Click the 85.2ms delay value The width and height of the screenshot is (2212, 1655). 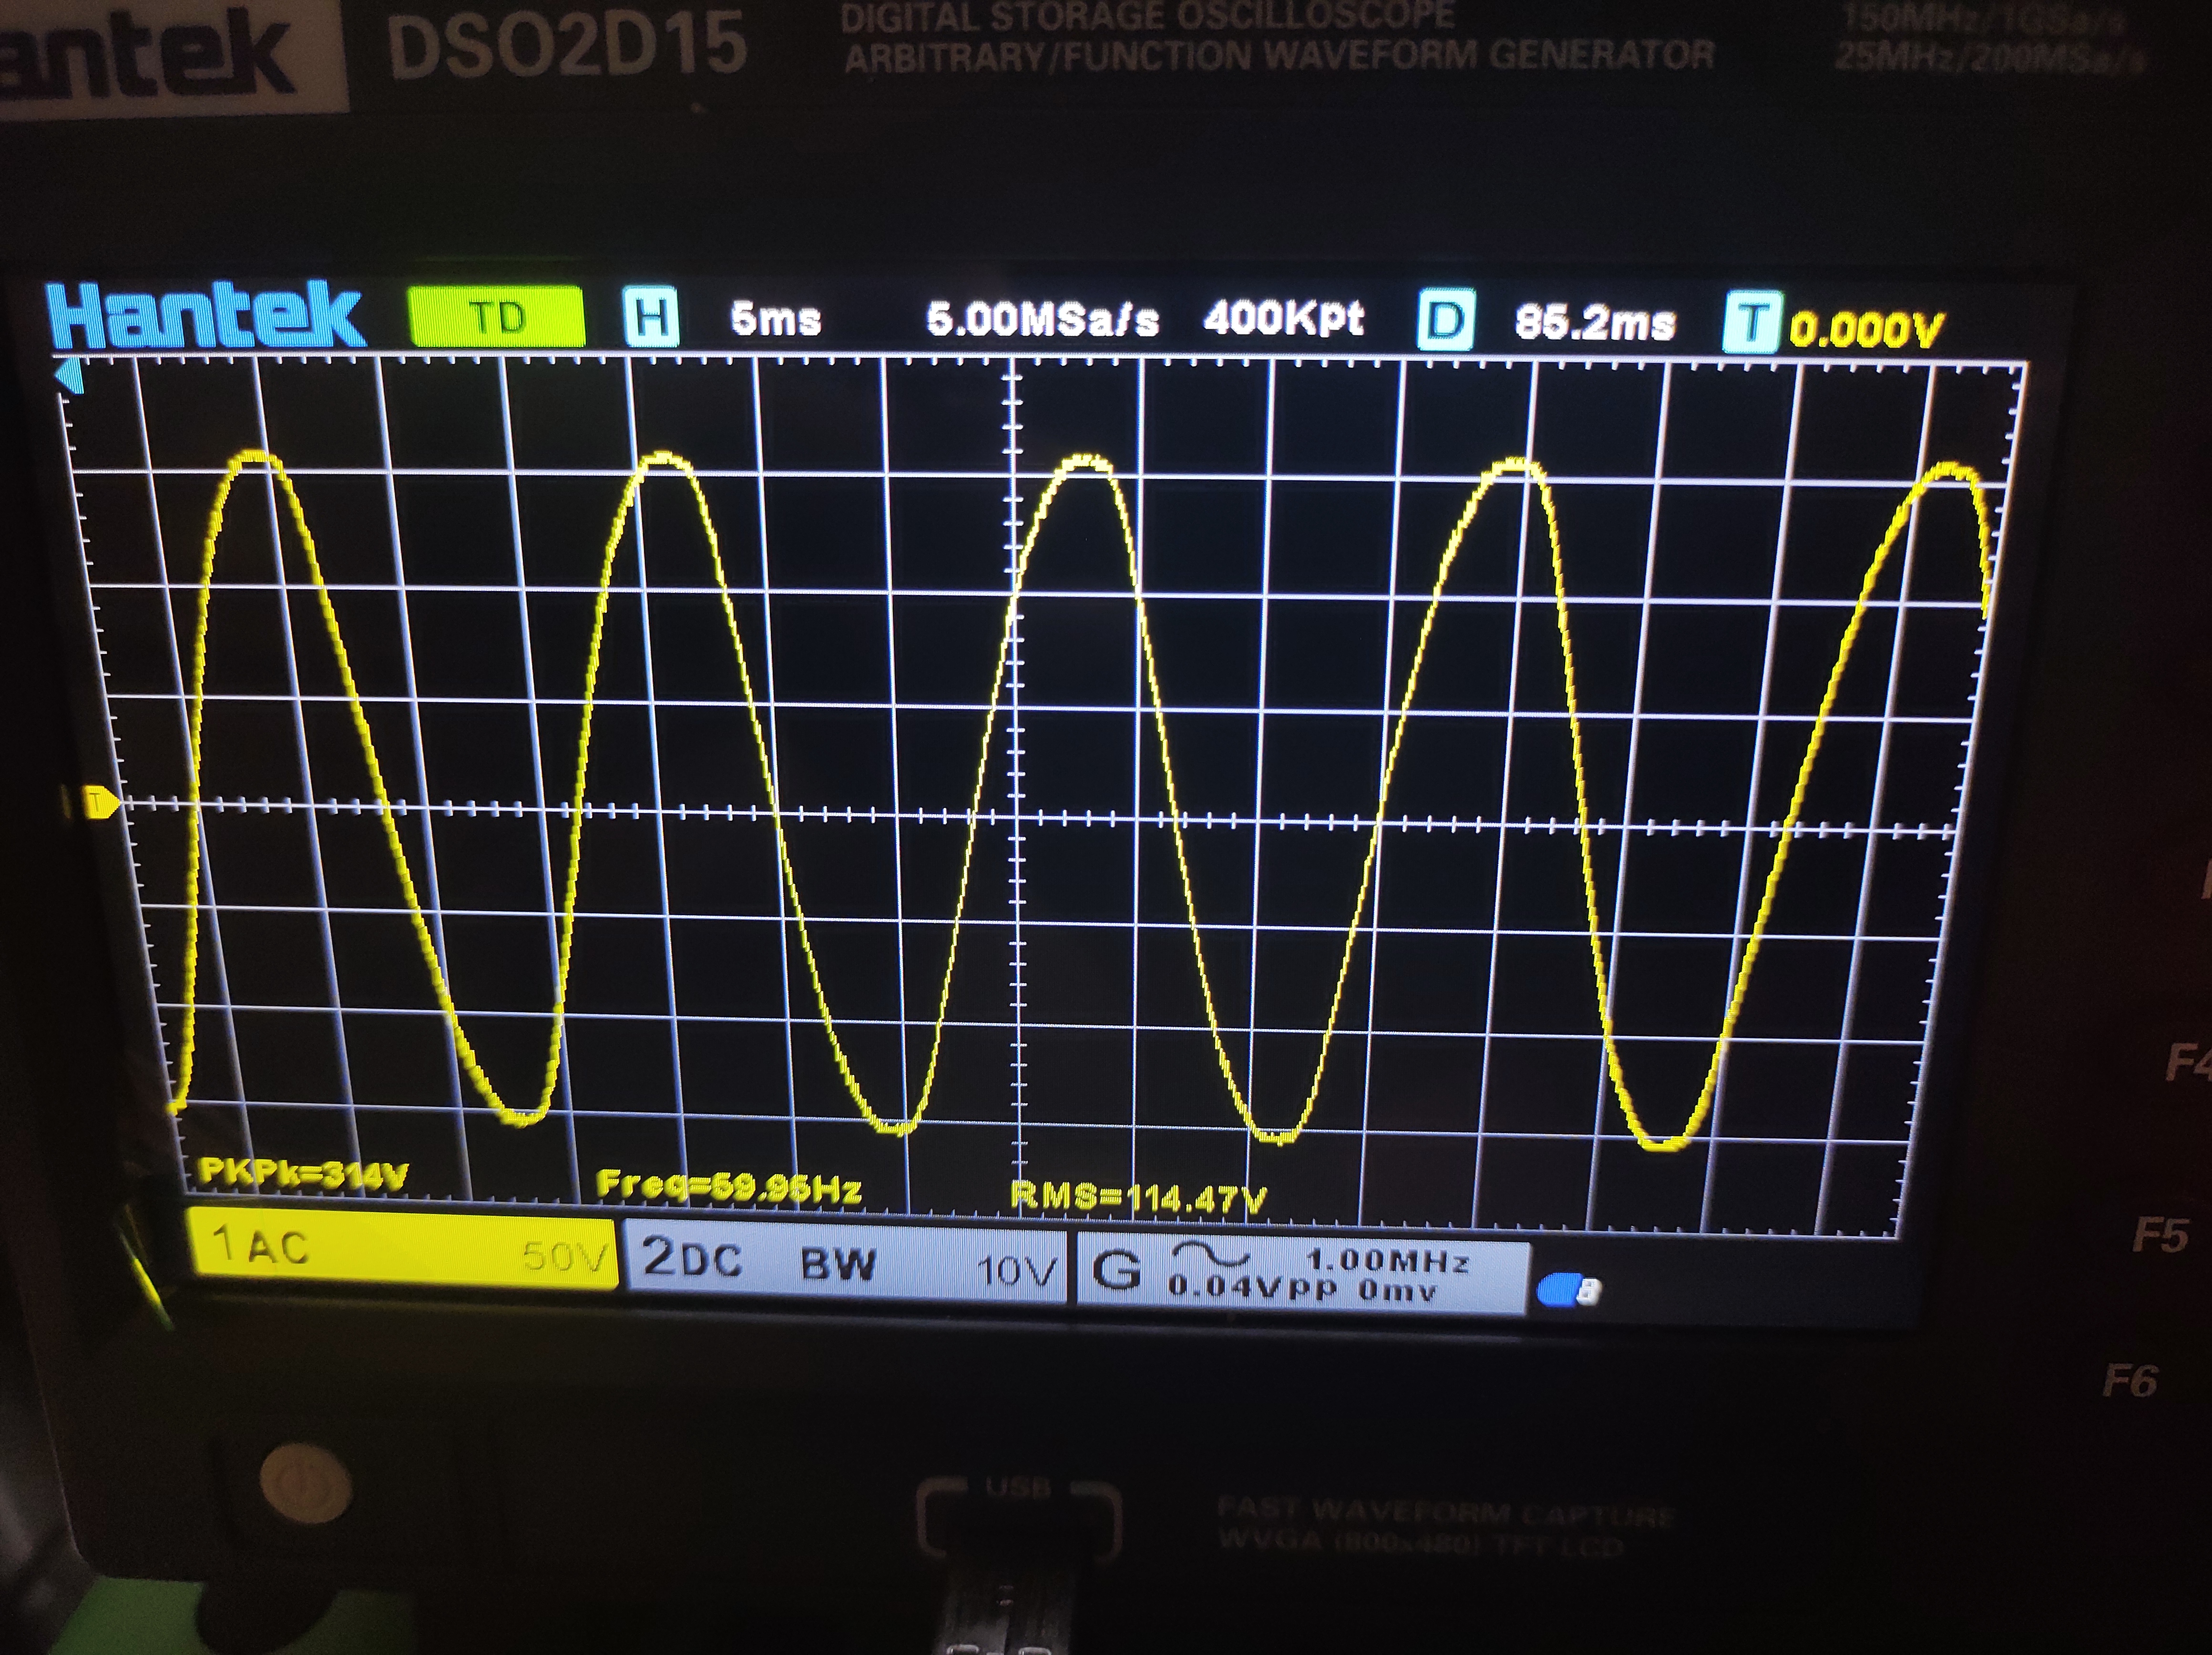(x=1595, y=323)
